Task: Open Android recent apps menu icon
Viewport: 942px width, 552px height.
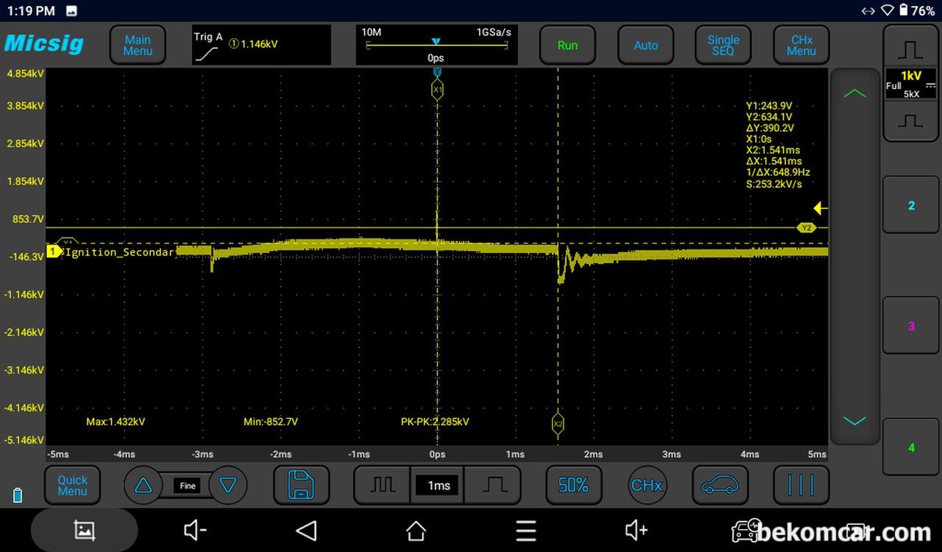Action: (525, 530)
